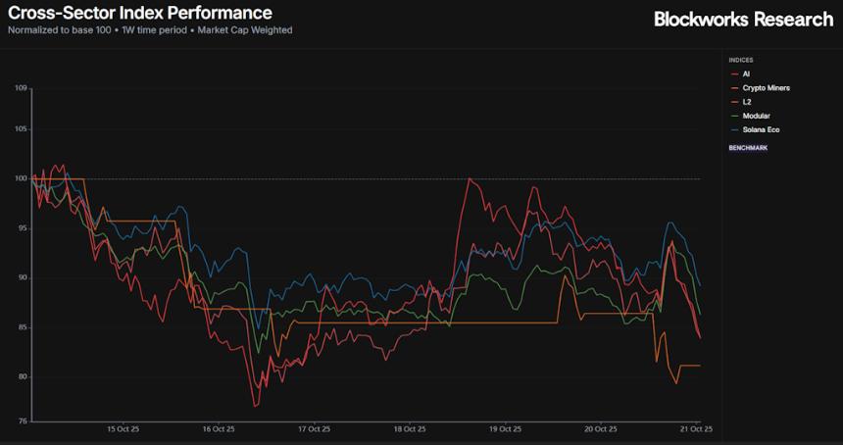Select the 21 Oct 25 date tick
Image resolution: width=843 pixels, height=445 pixels.
(698, 429)
